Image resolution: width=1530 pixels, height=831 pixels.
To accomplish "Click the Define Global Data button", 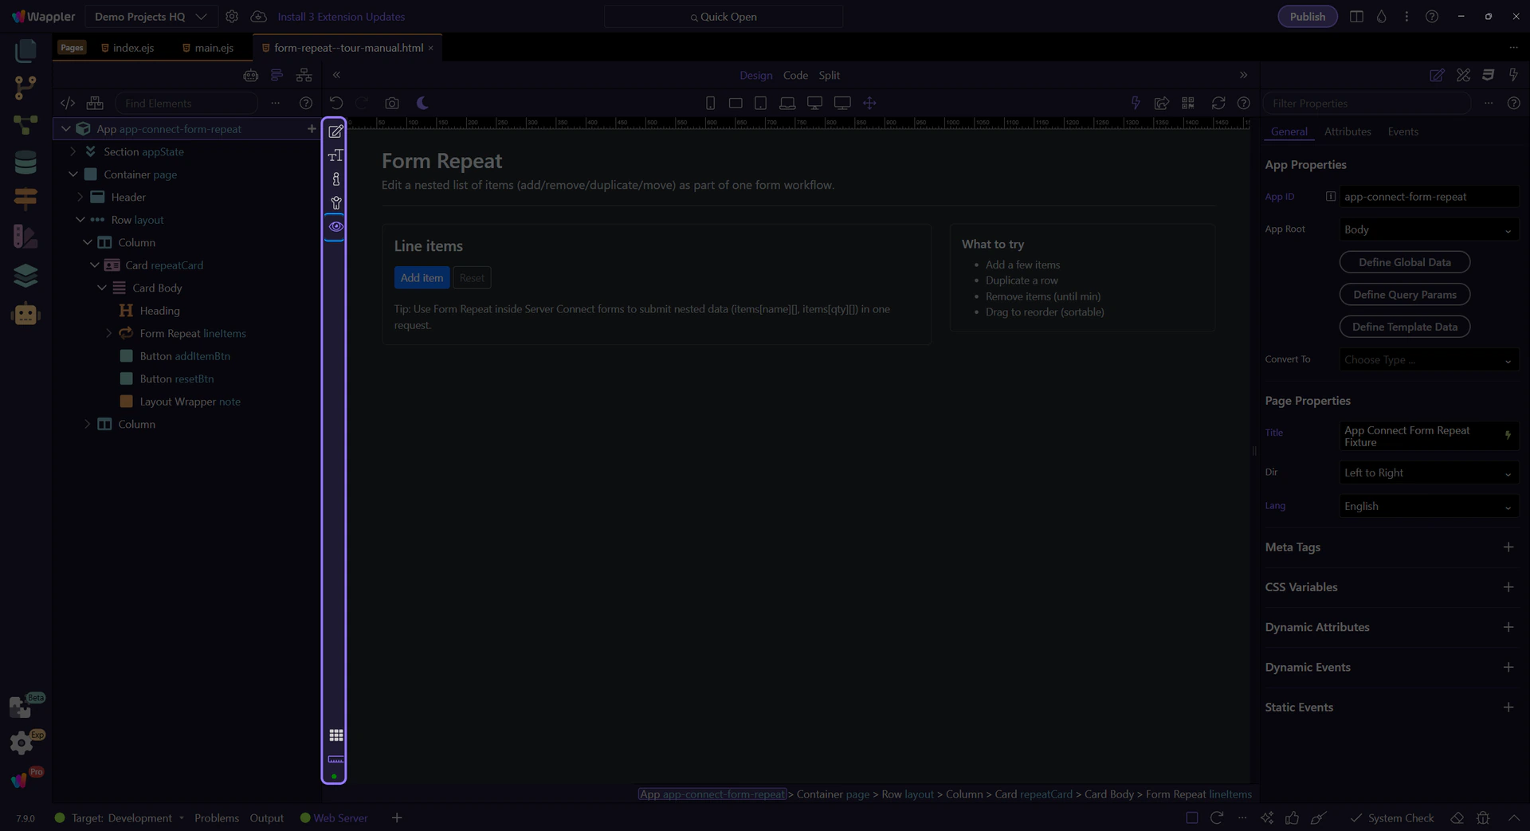I will click(1404, 262).
